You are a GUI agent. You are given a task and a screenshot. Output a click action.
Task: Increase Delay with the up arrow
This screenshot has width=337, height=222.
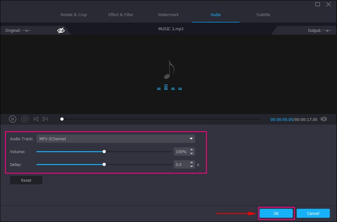click(192, 163)
